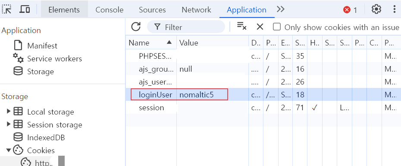
Task: Collapse the Cookies tree node
Action: click(x=9, y=150)
